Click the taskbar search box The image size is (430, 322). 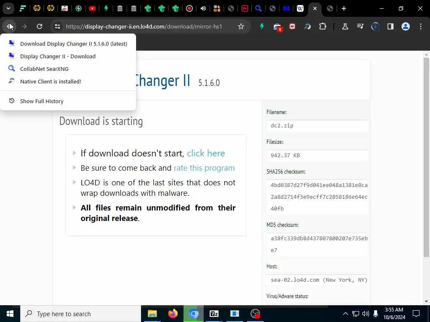[80, 314]
